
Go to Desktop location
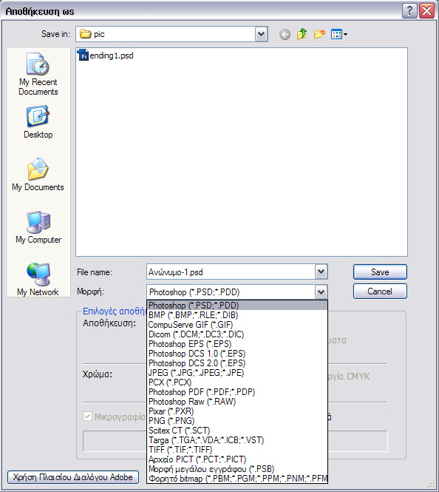coord(38,122)
